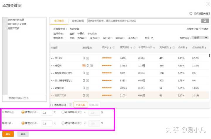Add 高腰开叉裤 keyword via << arrow

pyautogui.click(x=52, y=95)
